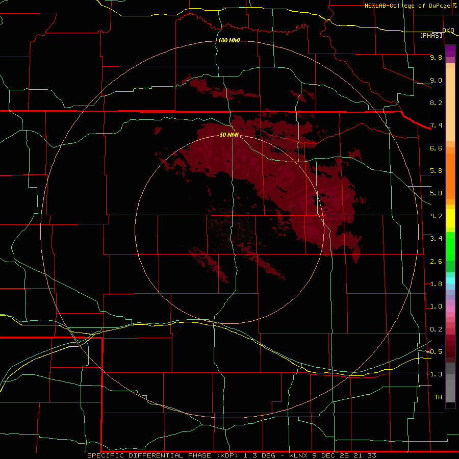
Task: Click the orange segment of the color bar
Action: 450,176
